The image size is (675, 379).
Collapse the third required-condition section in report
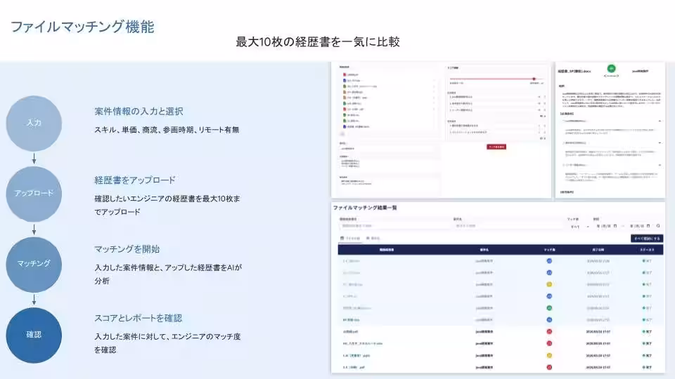660,165
